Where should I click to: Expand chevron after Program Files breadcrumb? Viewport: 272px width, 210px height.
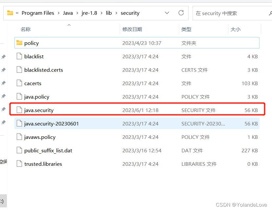(x=58, y=13)
